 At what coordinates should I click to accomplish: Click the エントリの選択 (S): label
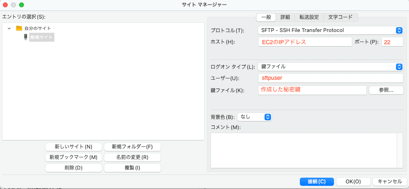coord(24,17)
